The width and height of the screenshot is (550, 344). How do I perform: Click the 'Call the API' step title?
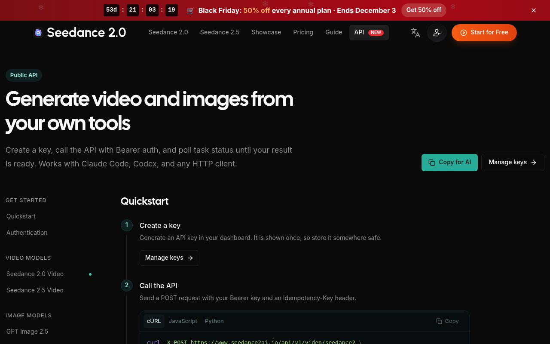(x=159, y=286)
